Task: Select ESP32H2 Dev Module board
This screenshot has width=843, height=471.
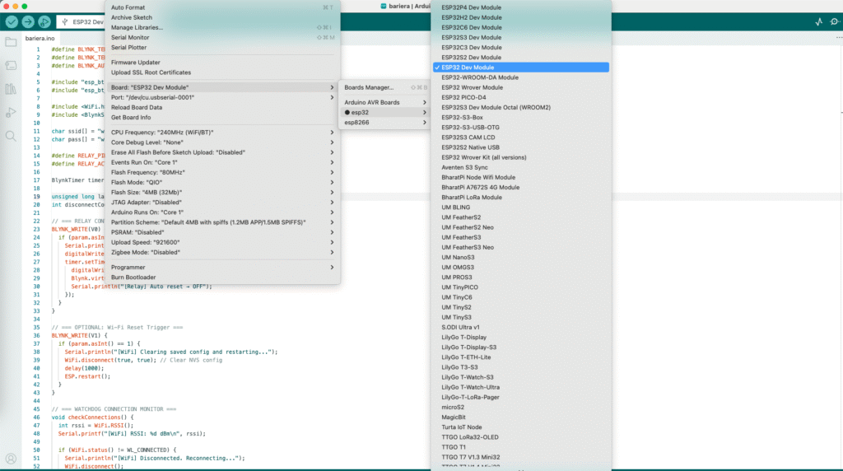Action: (x=521, y=17)
